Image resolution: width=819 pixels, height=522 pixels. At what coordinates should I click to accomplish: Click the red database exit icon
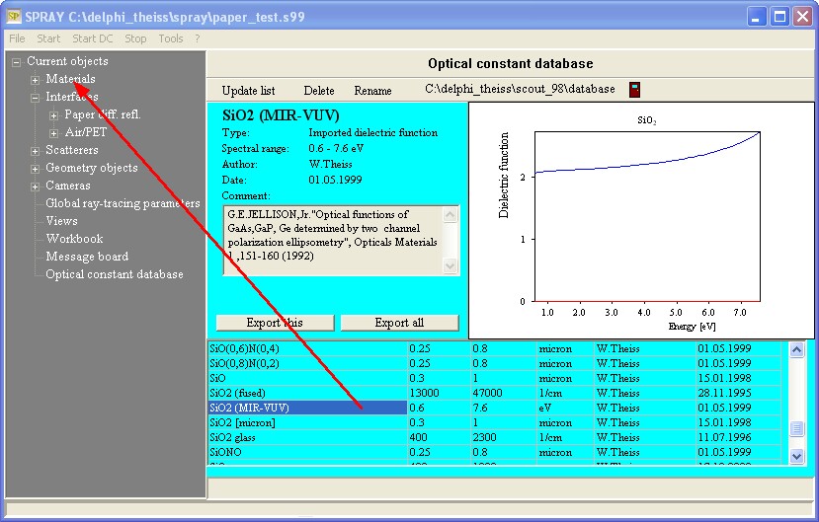coord(634,90)
